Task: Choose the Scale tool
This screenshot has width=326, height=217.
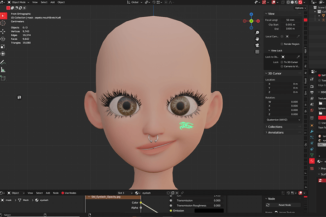Action: point(3,46)
